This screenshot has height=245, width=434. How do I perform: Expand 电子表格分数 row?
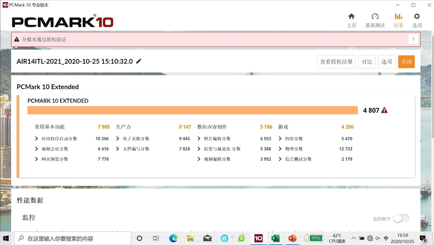[x=118, y=138]
